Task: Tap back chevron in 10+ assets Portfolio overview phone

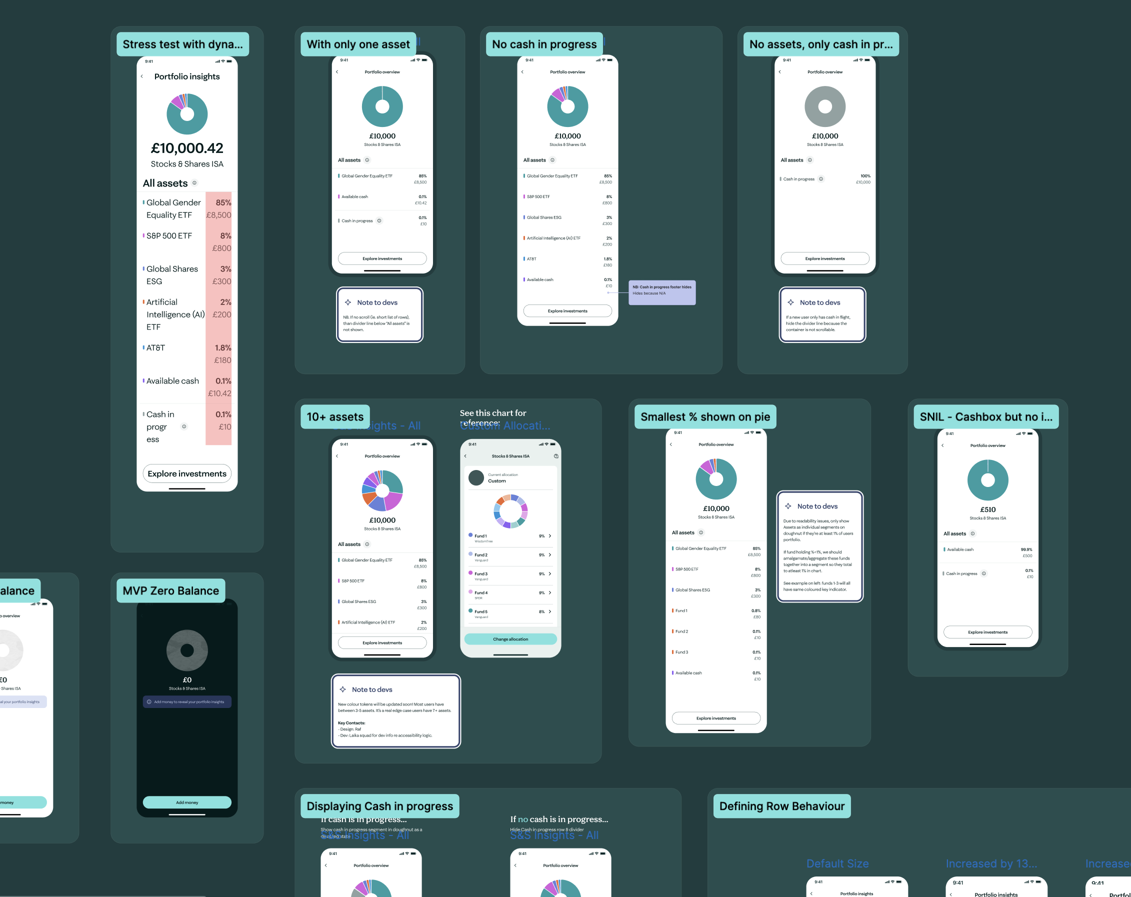Action: pyautogui.click(x=337, y=456)
